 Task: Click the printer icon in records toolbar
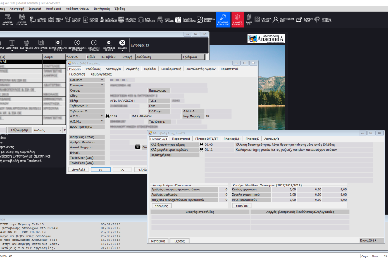coord(26,42)
